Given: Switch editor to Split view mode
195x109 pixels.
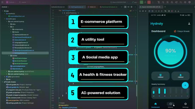Looking at the screenshot, I should click(x=128, y=7).
